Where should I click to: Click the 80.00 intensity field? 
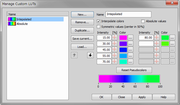pyautogui.click(x=146, y=38)
